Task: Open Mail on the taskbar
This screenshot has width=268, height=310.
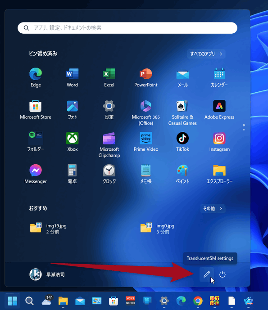Action: point(80,301)
